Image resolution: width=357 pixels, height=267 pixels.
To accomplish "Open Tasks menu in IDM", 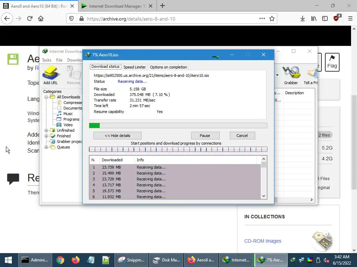I will click(46, 60).
